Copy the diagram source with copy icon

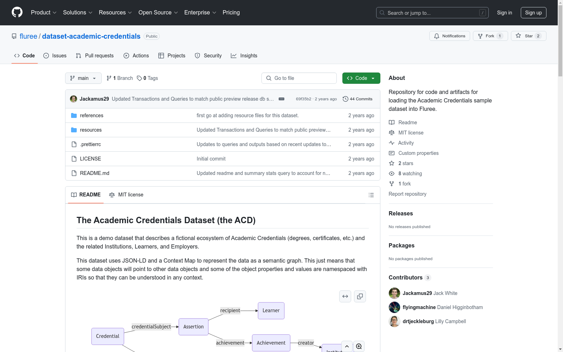click(360, 296)
